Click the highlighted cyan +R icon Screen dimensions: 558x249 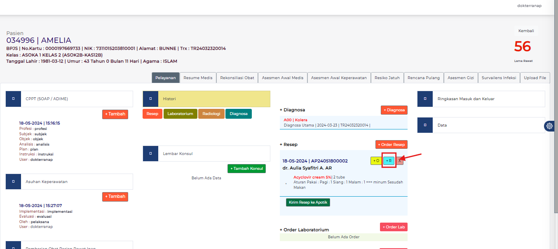[389, 161]
